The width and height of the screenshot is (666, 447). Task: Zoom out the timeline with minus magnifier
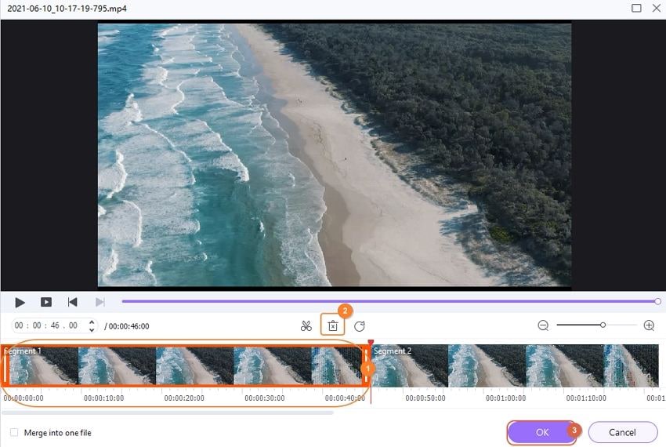[x=543, y=325]
